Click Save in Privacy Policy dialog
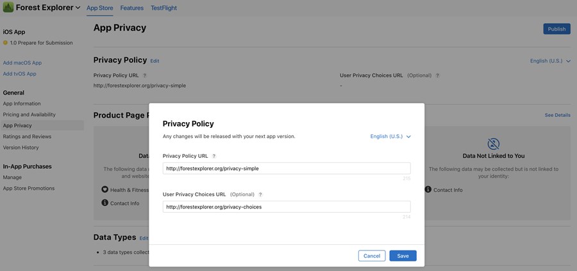The height and width of the screenshot is (271, 577). (x=403, y=256)
